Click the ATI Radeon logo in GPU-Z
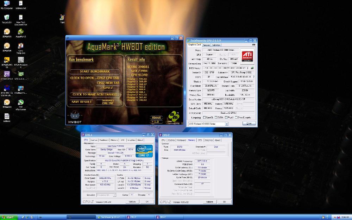352x220 pixels. tap(247, 56)
